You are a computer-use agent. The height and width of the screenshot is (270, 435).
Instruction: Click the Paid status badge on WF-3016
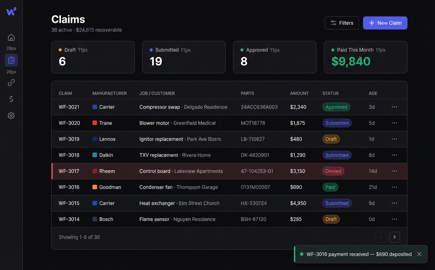coord(330,187)
